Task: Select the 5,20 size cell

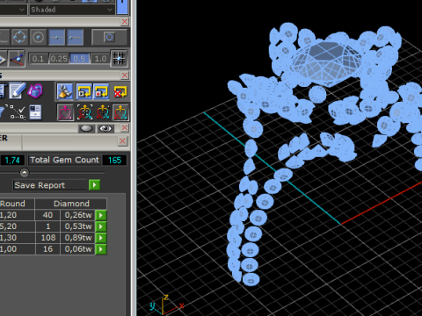Action: [x=17, y=226]
